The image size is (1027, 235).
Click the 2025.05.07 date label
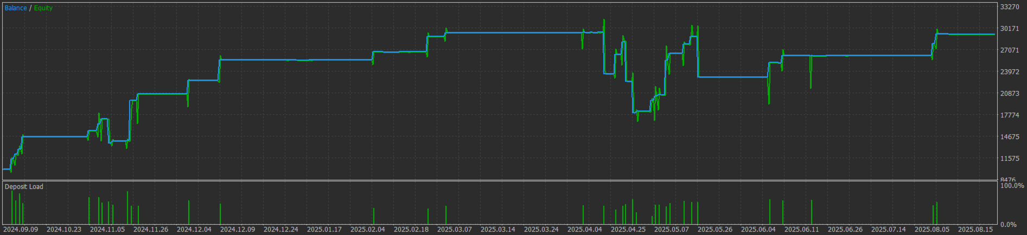point(672,230)
